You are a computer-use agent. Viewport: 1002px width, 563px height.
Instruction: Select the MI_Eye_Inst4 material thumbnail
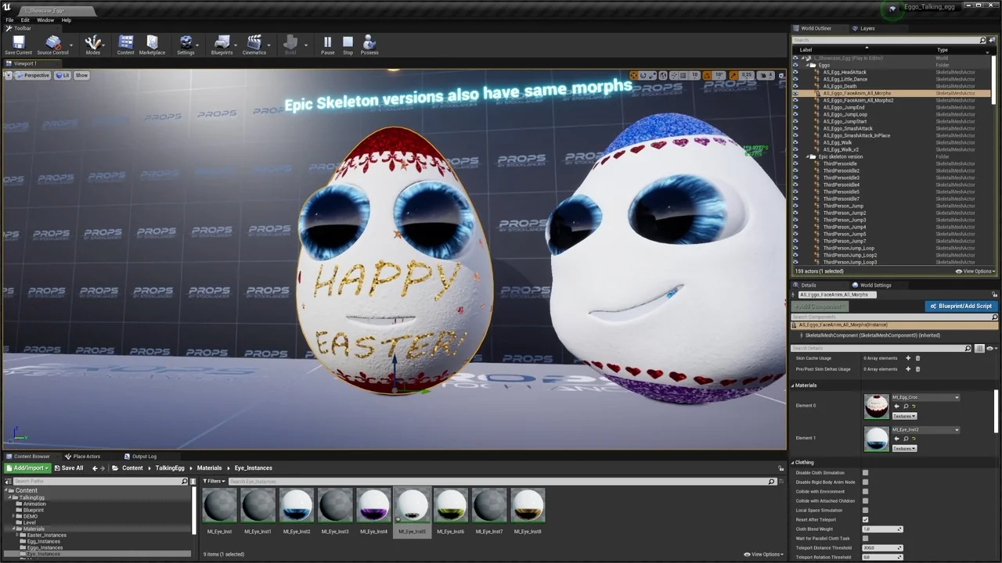click(x=373, y=507)
